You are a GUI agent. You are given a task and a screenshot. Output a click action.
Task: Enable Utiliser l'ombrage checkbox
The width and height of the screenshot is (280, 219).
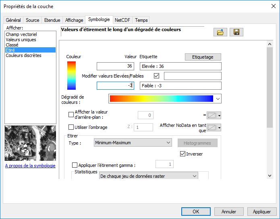[x=71, y=127]
